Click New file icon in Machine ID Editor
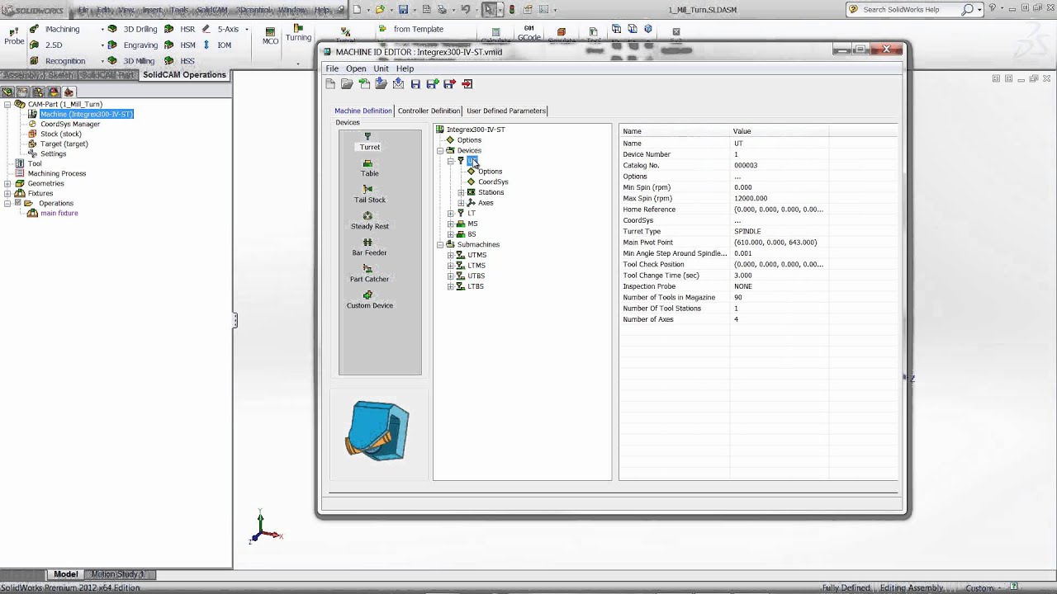1057x594 pixels. [330, 83]
